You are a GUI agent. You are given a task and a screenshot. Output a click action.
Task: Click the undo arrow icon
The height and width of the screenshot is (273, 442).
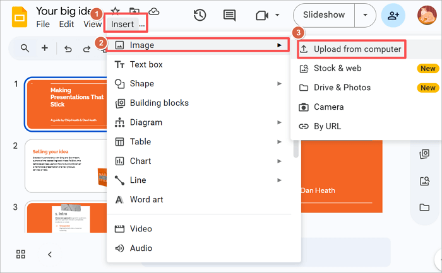[68, 49]
